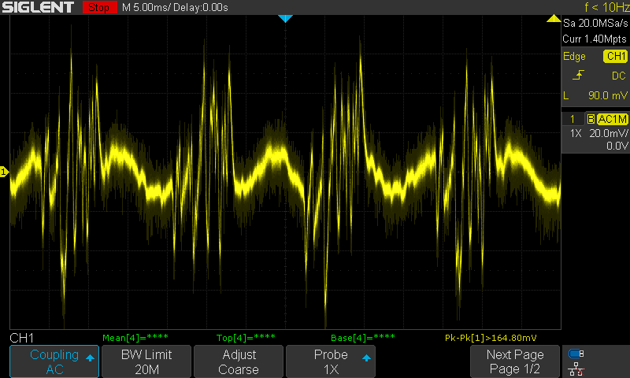The width and height of the screenshot is (630, 378).
Task: Click the yellow trigger level marker arrow
Action: point(554,18)
